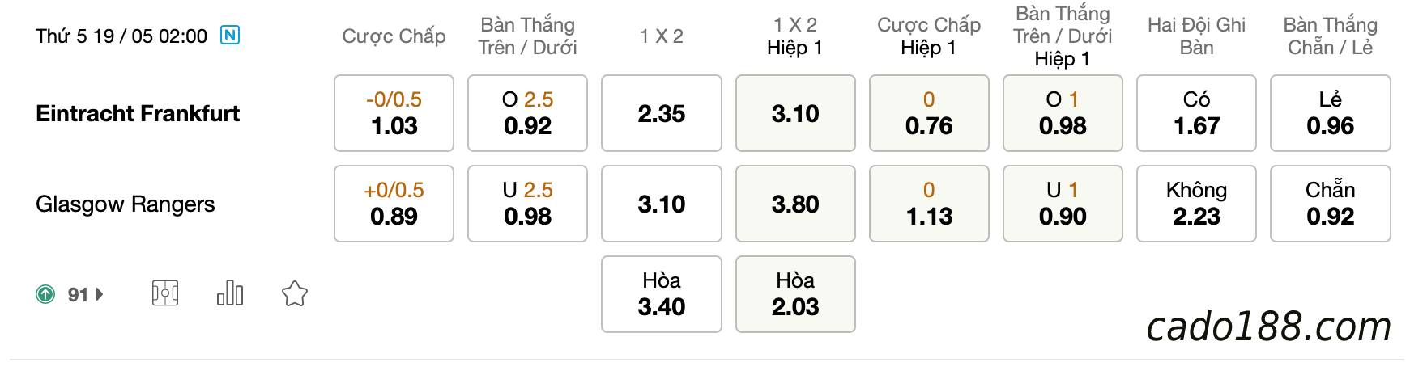Screen dimensions: 1427x375
Task: Click the blue N neutral-ground icon
Action: click(230, 36)
